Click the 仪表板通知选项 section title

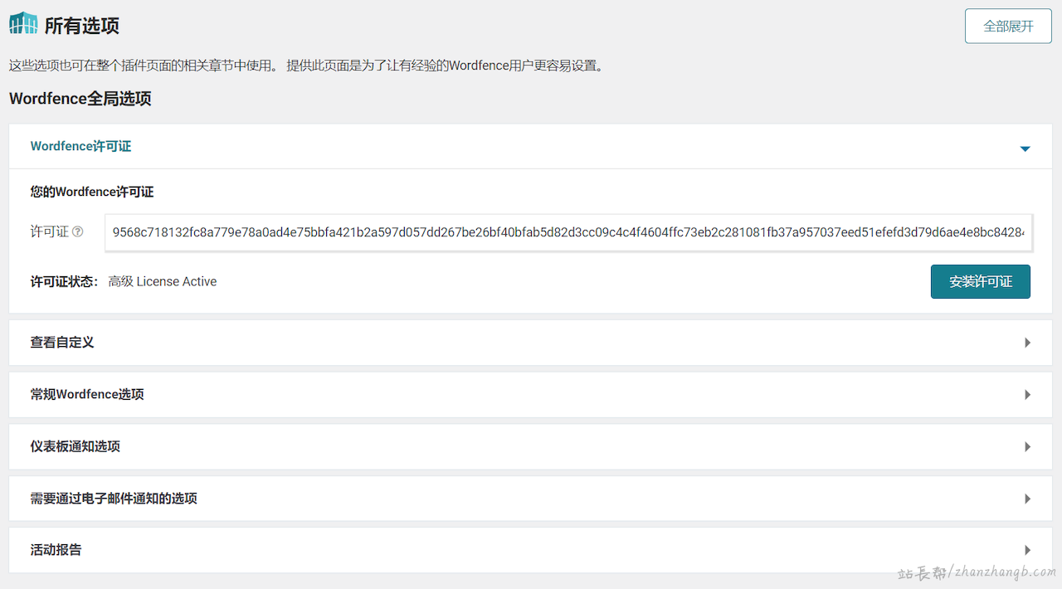76,447
